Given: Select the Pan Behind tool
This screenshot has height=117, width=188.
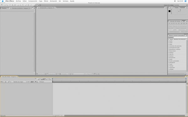Looking at the screenshot, I should pos(15,5).
